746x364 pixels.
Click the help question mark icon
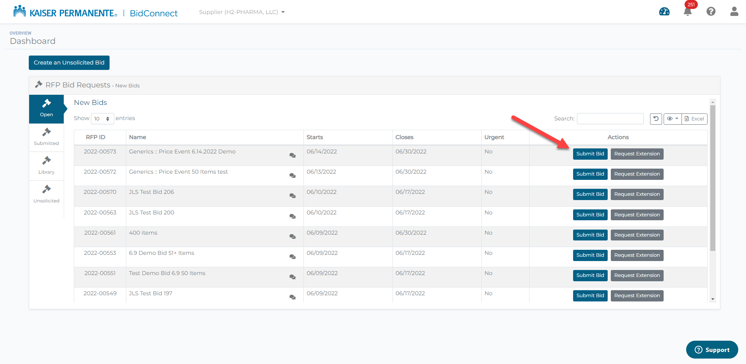click(711, 12)
